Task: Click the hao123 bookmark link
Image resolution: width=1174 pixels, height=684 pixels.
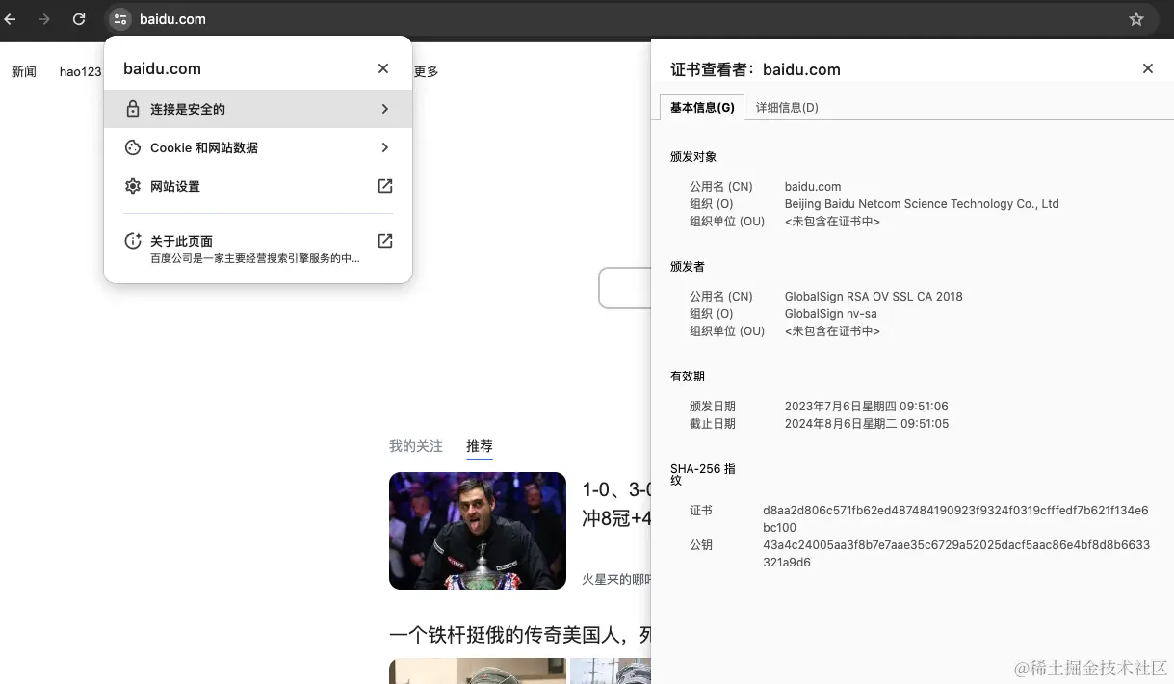Action: click(79, 71)
